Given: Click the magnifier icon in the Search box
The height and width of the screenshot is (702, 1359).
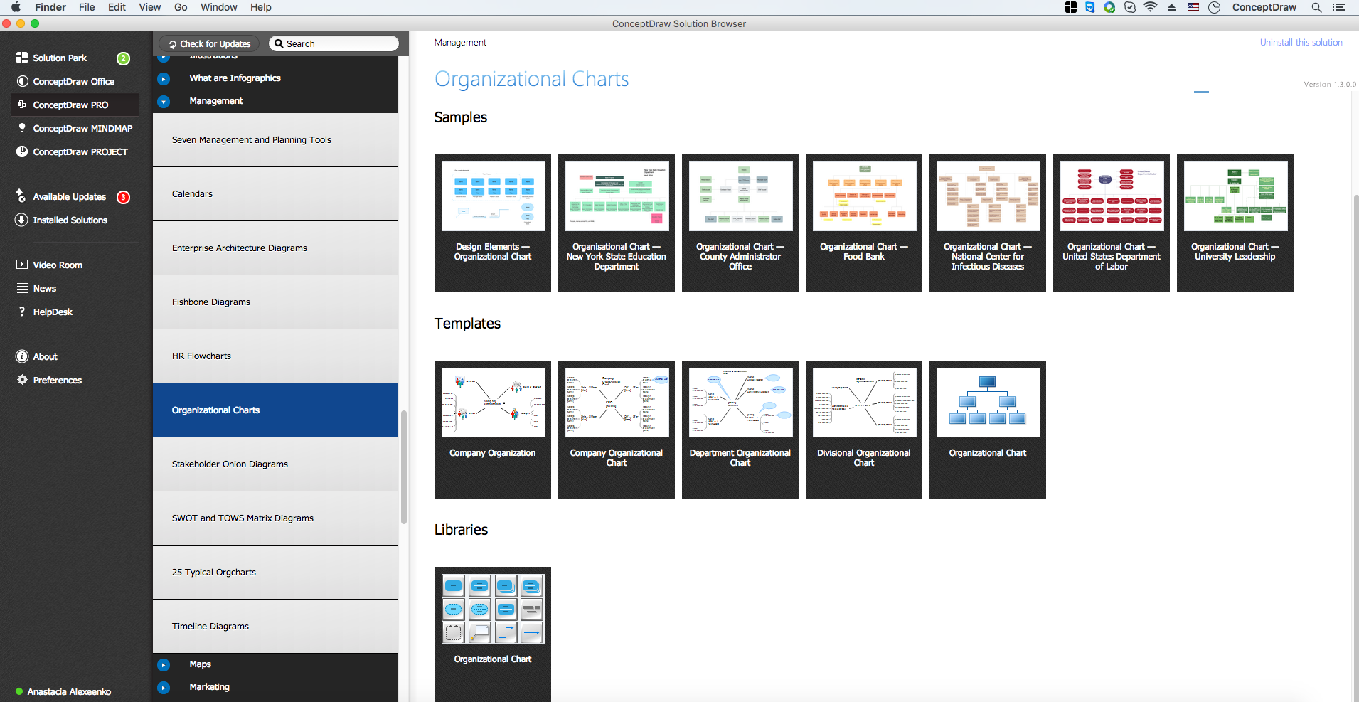Looking at the screenshot, I should tap(279, 43).
